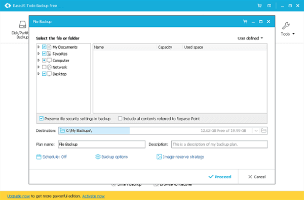Click the My Documents document icon
This screenshot has width=304, height=200.
(49, 47)
